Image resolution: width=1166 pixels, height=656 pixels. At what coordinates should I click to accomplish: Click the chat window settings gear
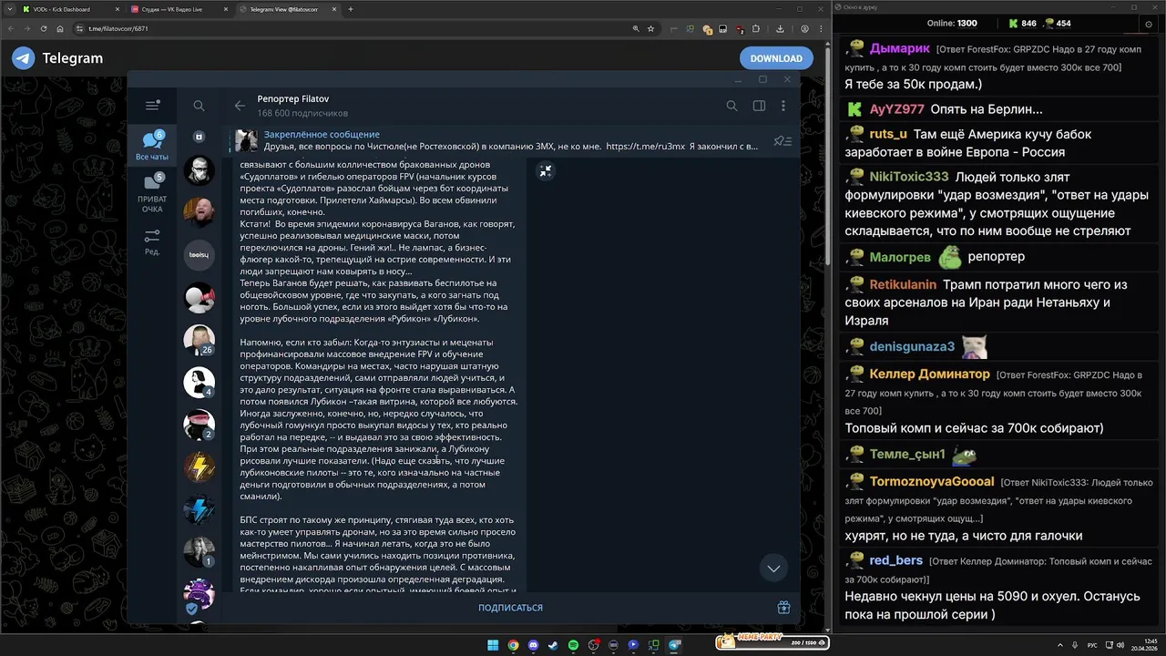coord(1148,24)
